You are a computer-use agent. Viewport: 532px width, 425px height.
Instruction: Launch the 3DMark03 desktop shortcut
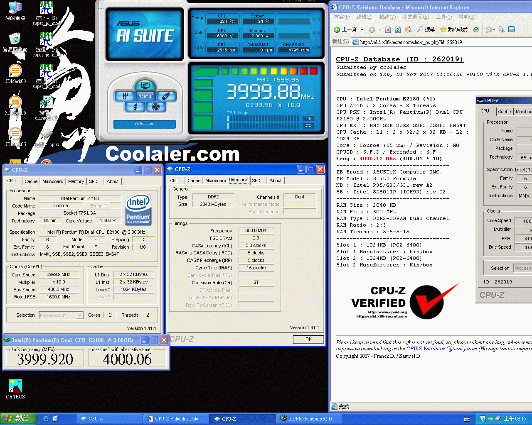[x=15, y=74]
